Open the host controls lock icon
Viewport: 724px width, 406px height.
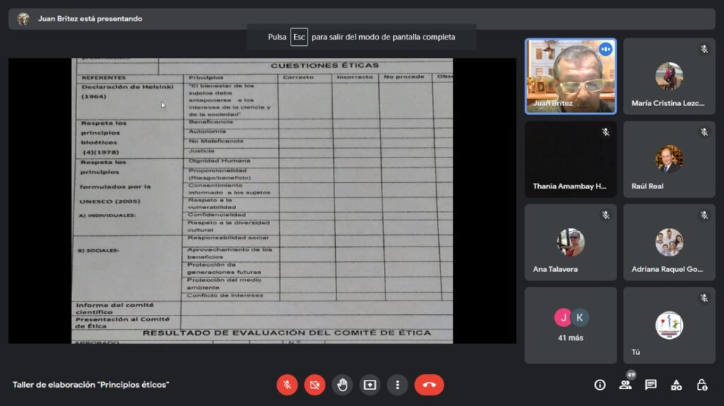(701, 385)
